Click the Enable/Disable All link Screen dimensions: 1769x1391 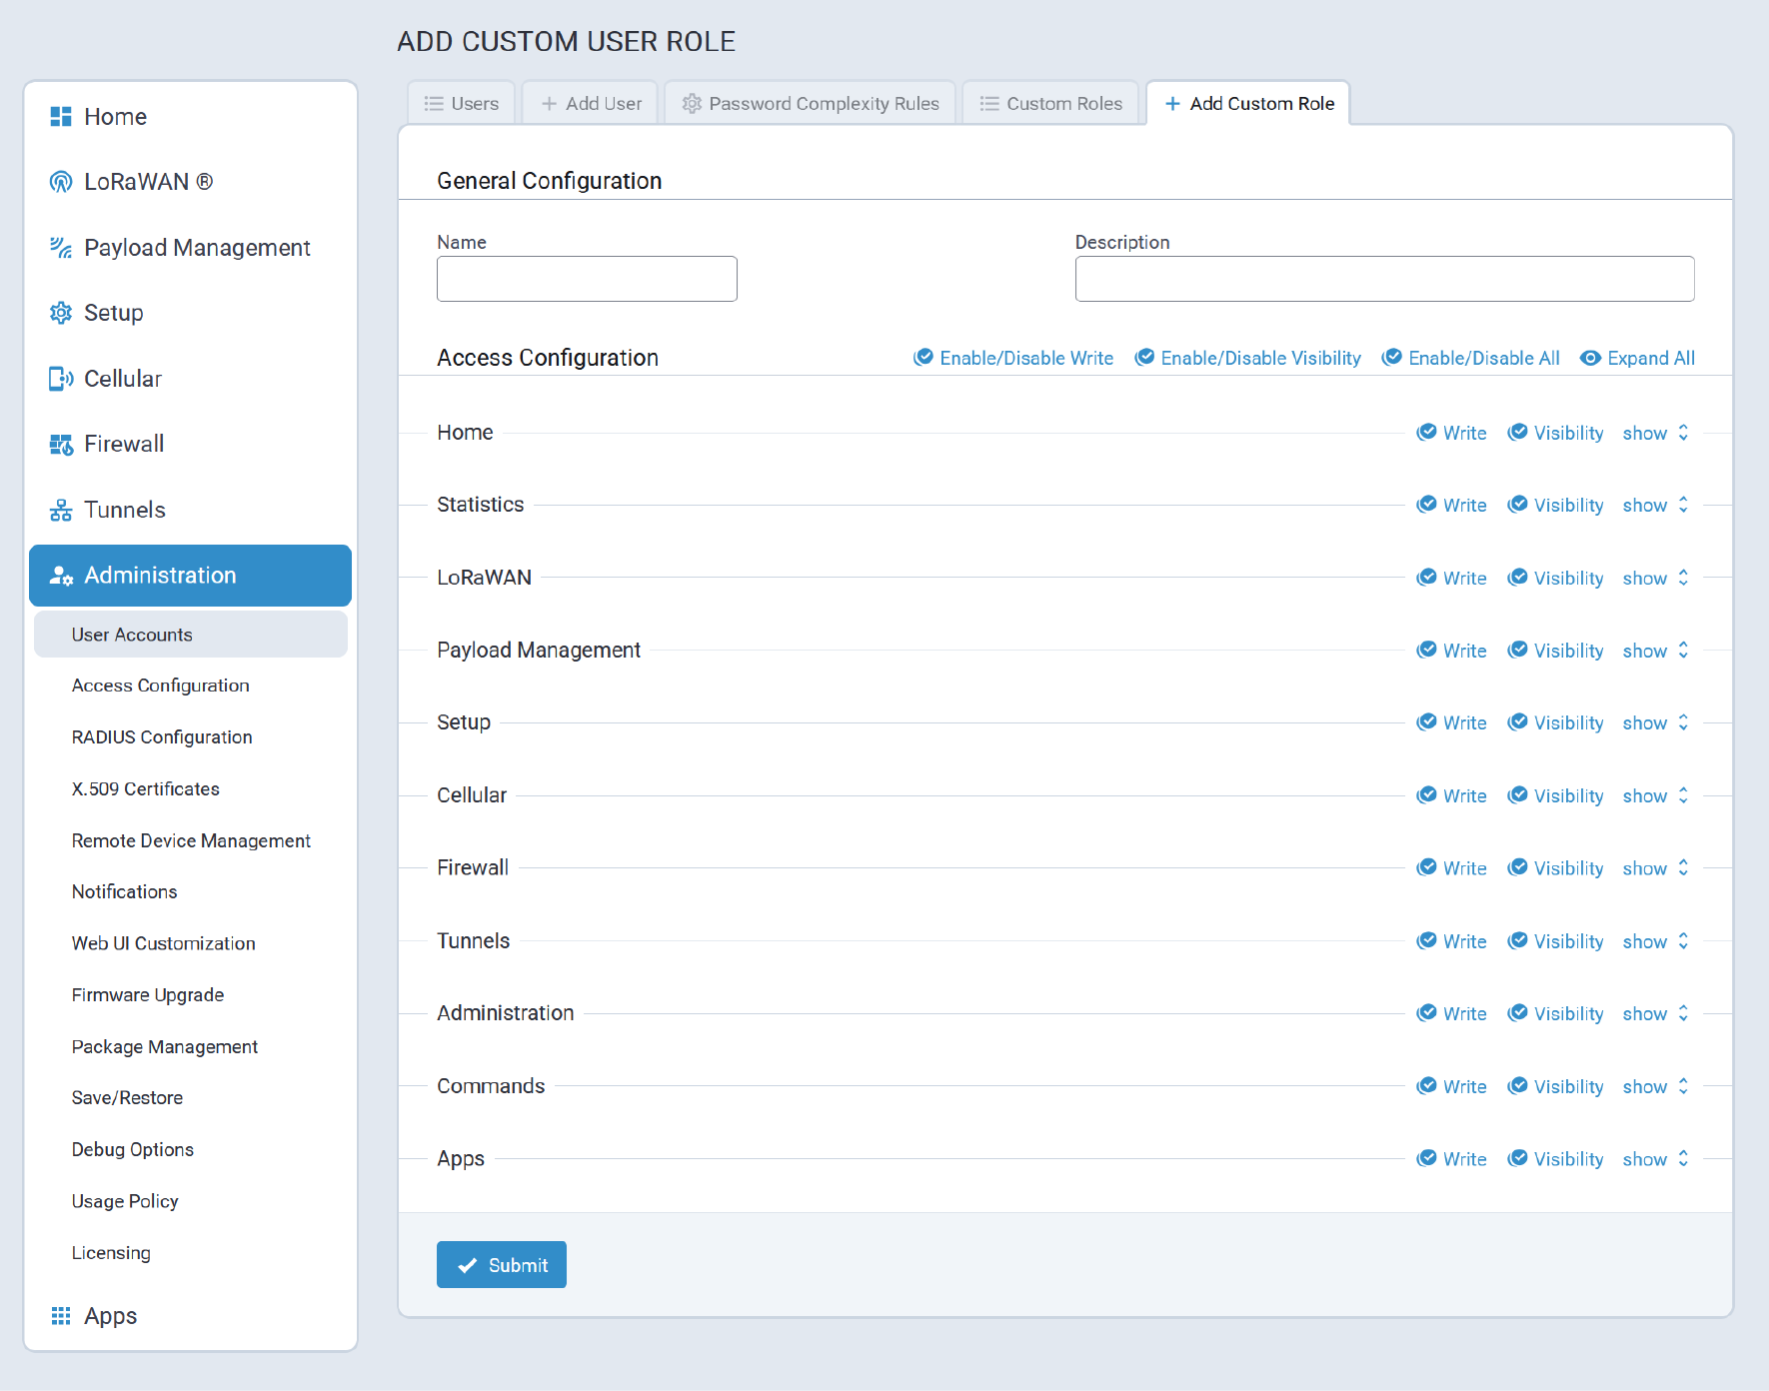[x=1470, y=358]
